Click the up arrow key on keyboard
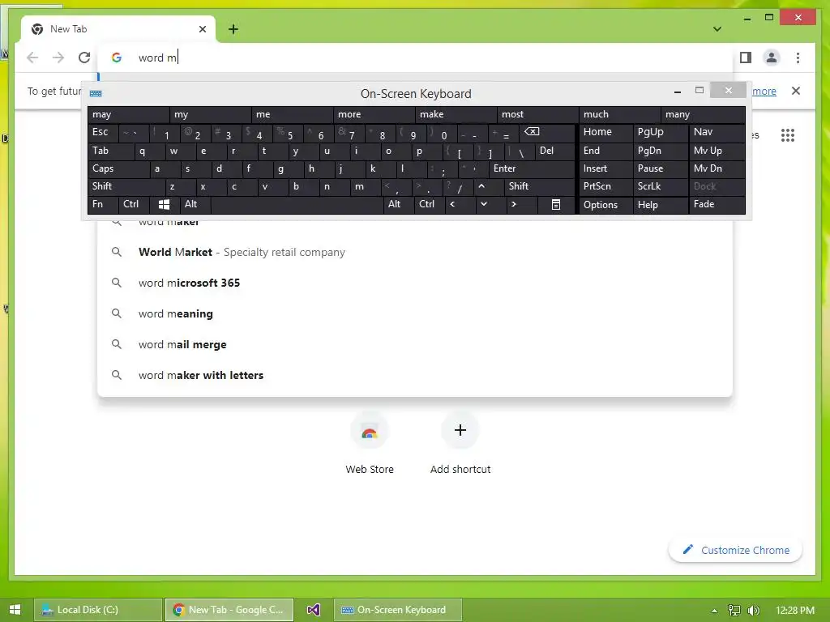 coord(489,186)
